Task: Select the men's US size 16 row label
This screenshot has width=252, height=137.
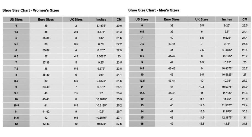Action: (142, 124)
